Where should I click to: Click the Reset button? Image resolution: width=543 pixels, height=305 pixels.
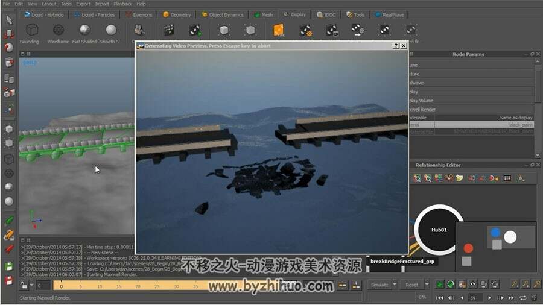coord(411,285)
